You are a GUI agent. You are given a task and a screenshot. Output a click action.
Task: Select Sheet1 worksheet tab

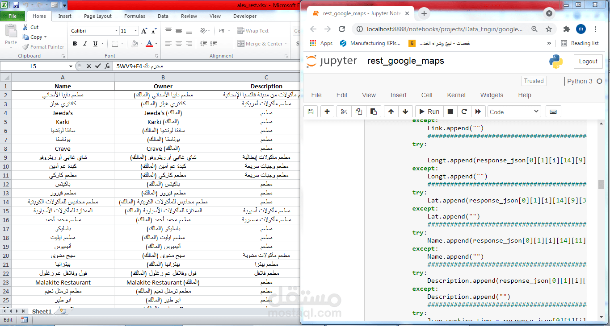pos(42,311)
